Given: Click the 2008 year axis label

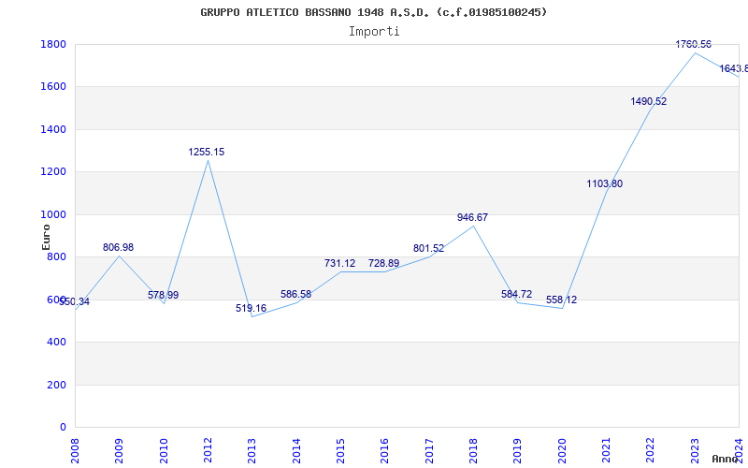Looking at the screenshot, I should point(75,451).
